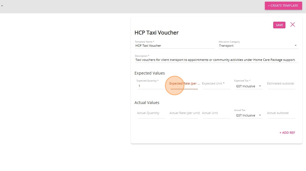The width and height of the screenshot is (306, 171).
Task: Click the Create Template button
Action: tap(283, 6)
